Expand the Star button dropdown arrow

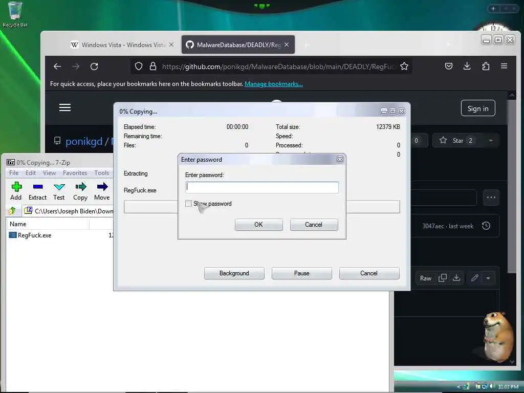pos(491,141)
